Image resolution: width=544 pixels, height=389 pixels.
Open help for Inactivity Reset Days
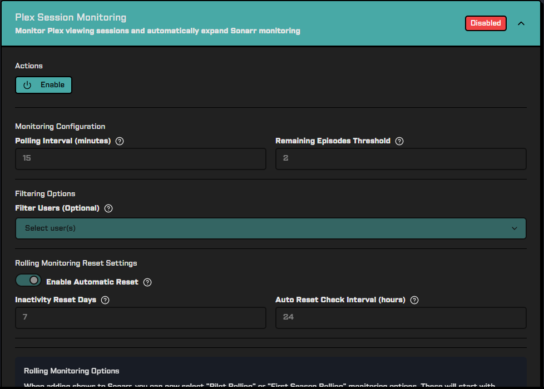pos(105,300)
